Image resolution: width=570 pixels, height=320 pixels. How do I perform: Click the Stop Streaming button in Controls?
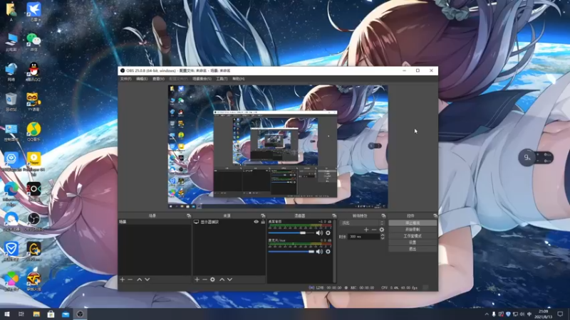point(413,223)
